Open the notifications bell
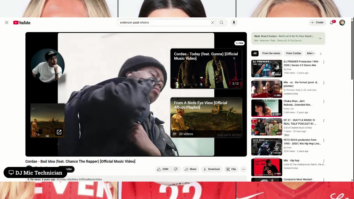The height and width of the screenshot is (199, 354). [332, 23]
